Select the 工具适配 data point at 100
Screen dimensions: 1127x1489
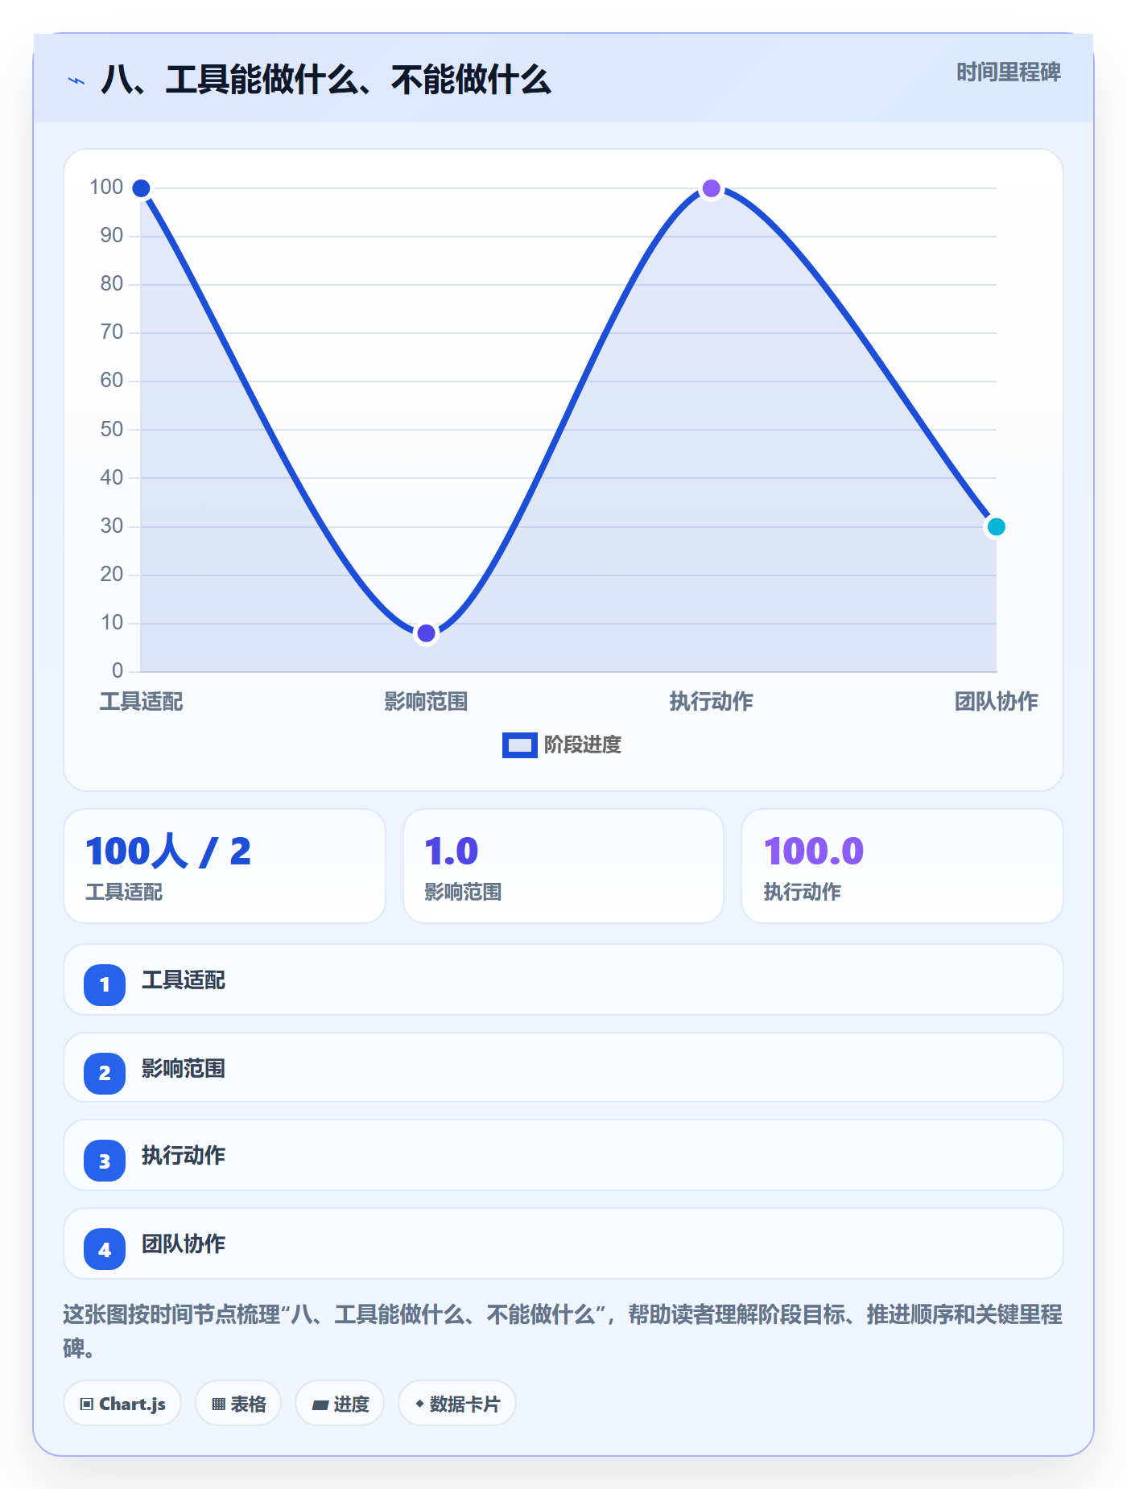pyautogui.click(x=141, y=188)
